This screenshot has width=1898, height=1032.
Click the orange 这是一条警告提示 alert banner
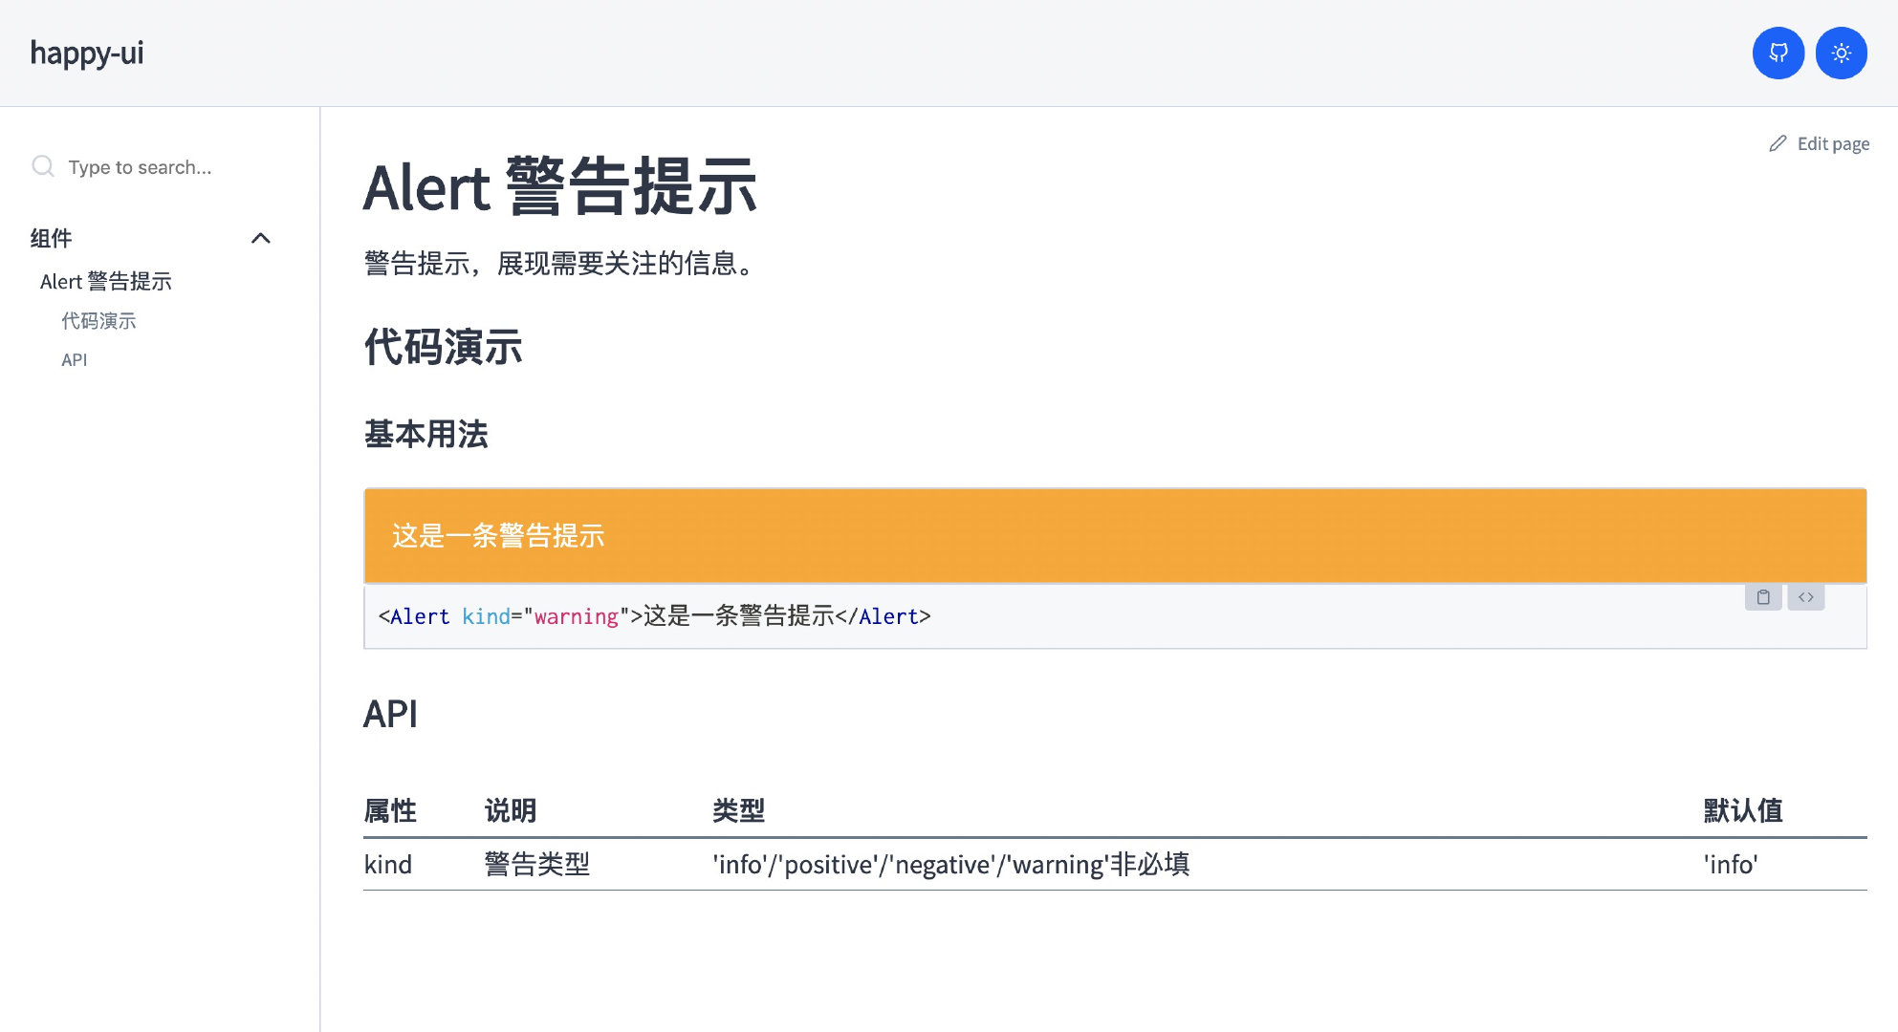[x=1115, y=536]
